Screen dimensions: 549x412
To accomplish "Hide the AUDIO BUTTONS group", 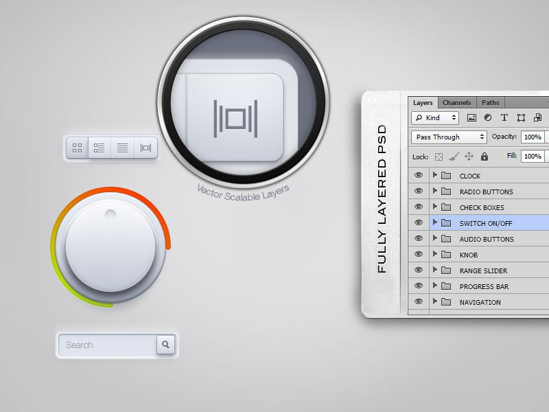I will point(419,238).
